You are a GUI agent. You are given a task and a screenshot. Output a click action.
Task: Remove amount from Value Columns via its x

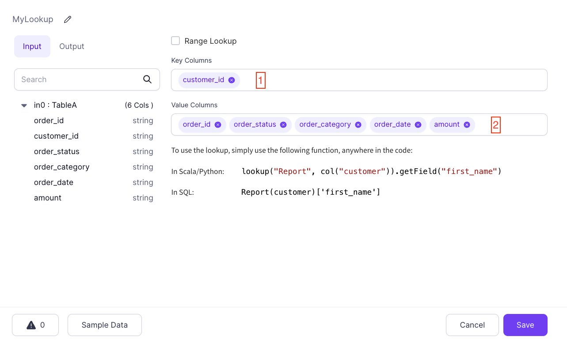point(466,125)
